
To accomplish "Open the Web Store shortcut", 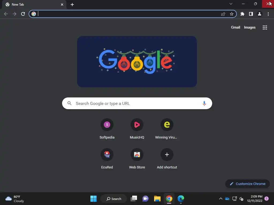I will [x=137, y=159].
